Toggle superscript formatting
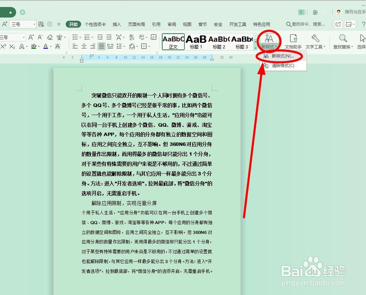The width and height of the screenshot is (366, 295). (4, 46)
